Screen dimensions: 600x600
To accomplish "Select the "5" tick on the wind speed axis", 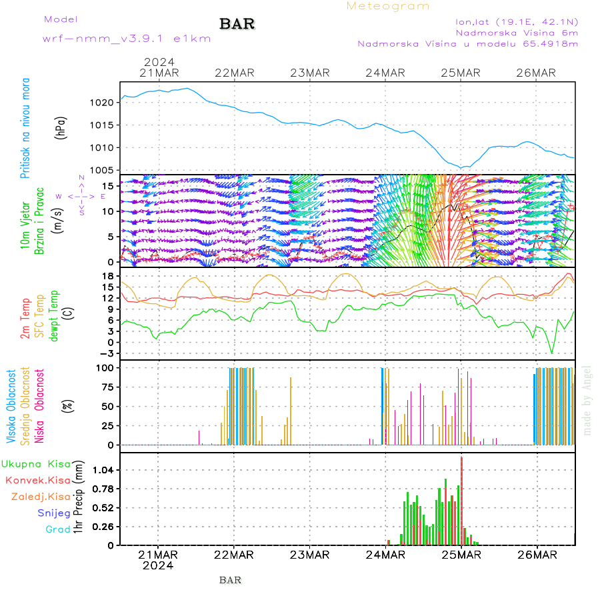I will tap(111, 237).
